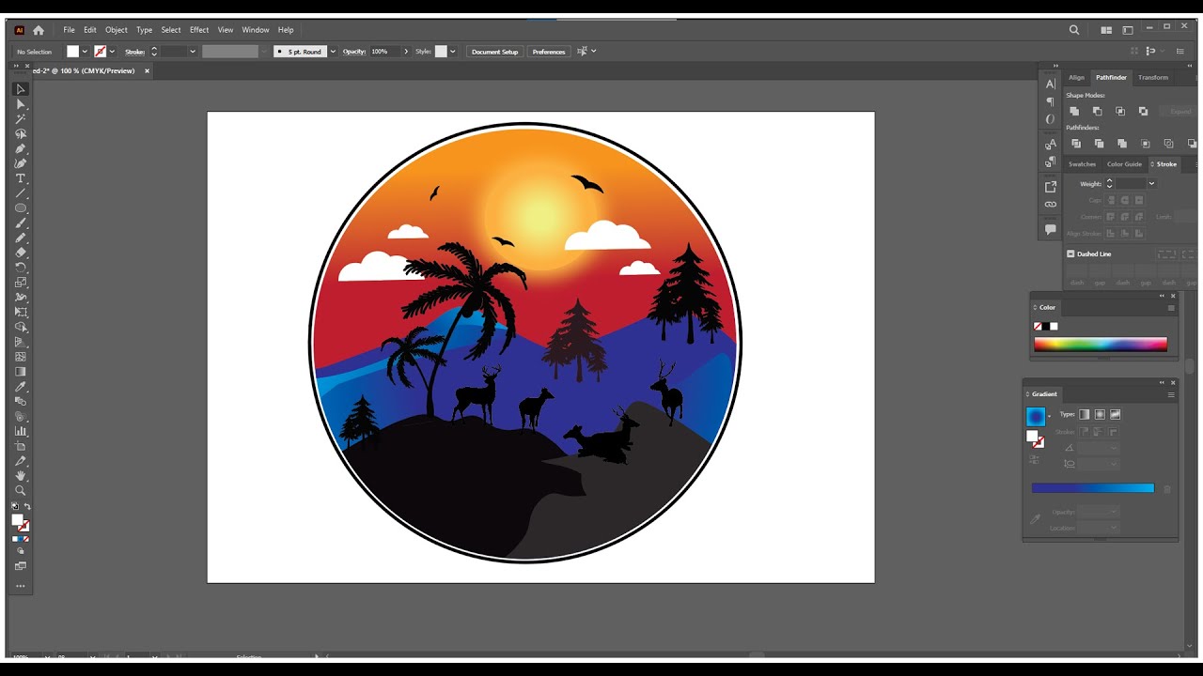
Task: Open gradient preset dropdown arrow
Action: point(1049,416)
